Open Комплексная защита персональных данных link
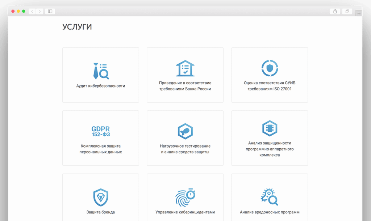The height and width of the screenshot is (221, 371). click(x=101, y=149)
